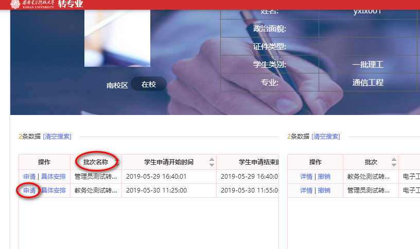Open 具体安排 for the 管理员测试转 batch
This screenshot has width=420, height=249.
(x=54, y=177)
